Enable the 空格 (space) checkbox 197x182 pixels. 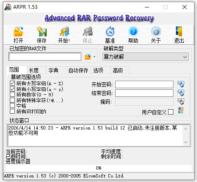(12, 105)
